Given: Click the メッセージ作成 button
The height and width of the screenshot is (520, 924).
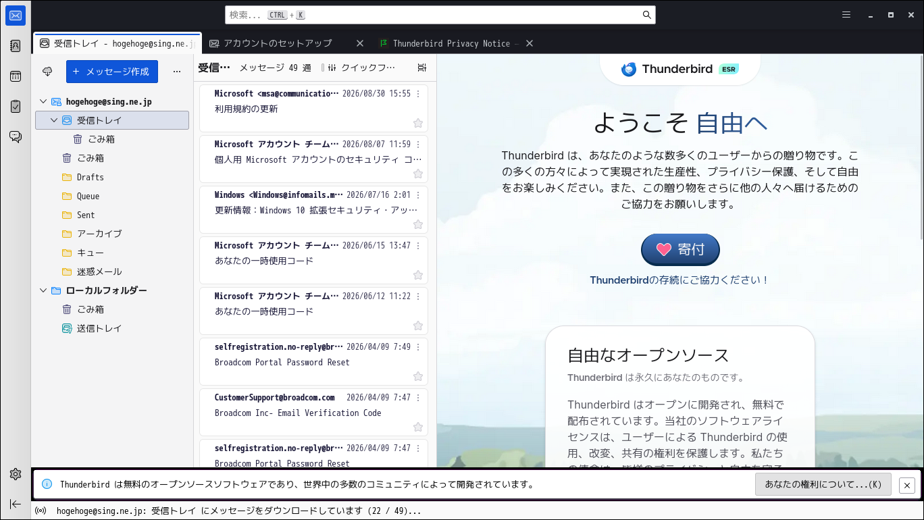Looking at the screenshot, I should pyautogui.click(x=112, y=72).
